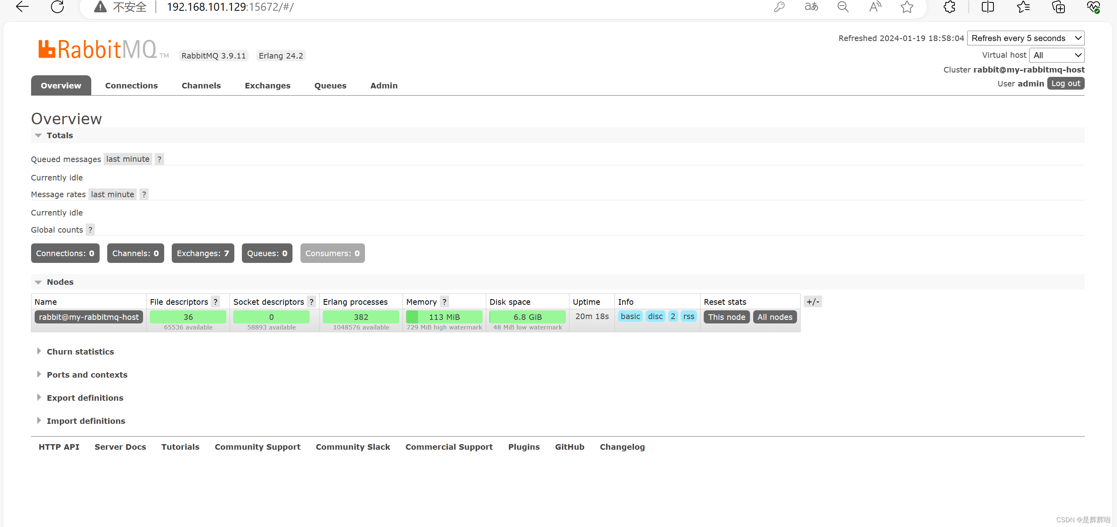Click the zoom out magnifier icon
The height and width of the screenshot is (527, 1117).
[x=843, y=6]
